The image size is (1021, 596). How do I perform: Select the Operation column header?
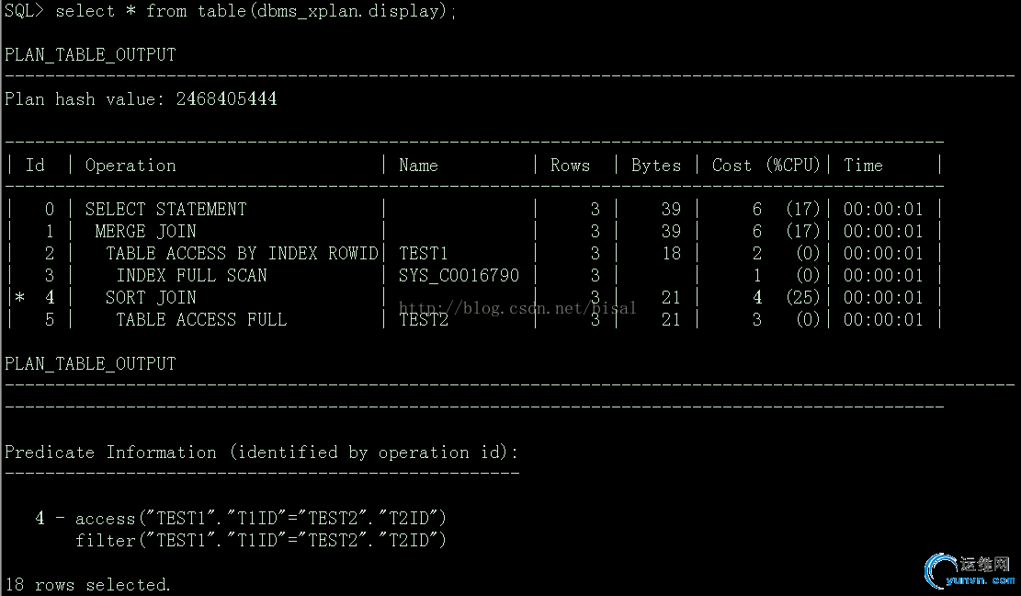click(130, 166)
